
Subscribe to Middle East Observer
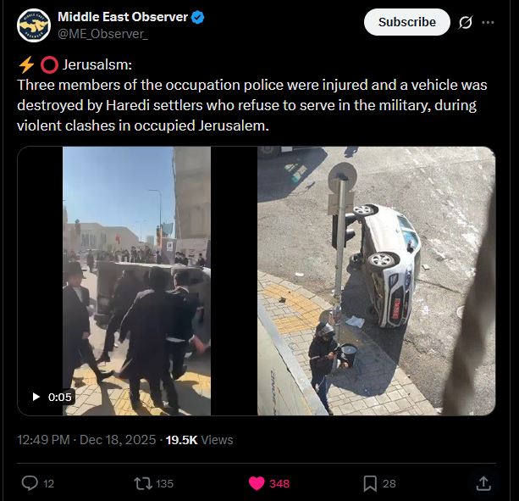coord(406,22)
